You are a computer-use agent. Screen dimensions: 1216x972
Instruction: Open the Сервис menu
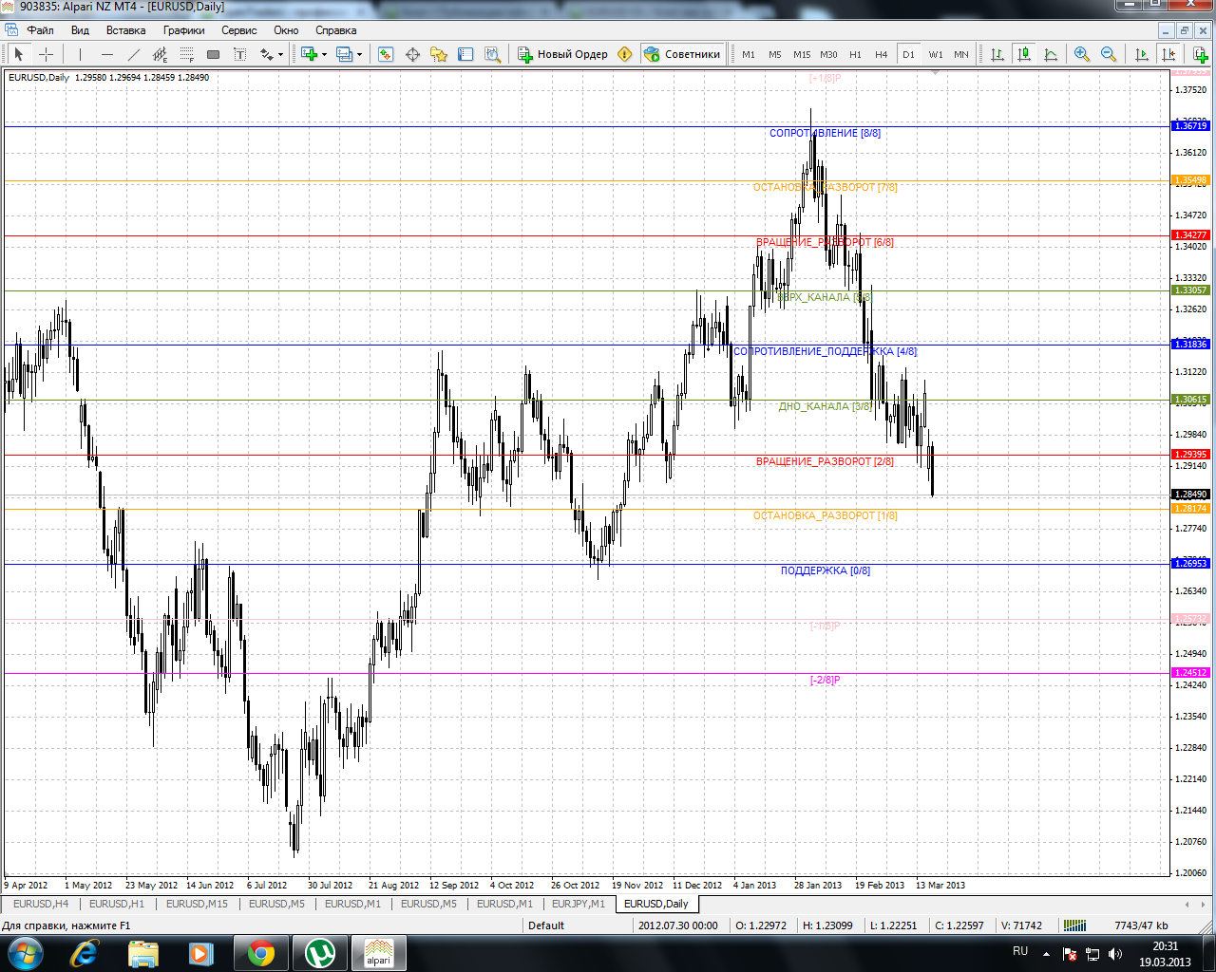[x=238, y=30]
